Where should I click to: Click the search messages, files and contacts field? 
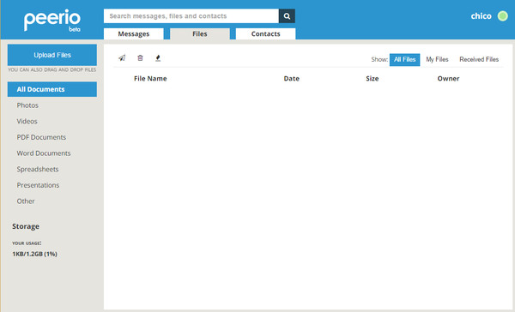(x=191, y=16)
